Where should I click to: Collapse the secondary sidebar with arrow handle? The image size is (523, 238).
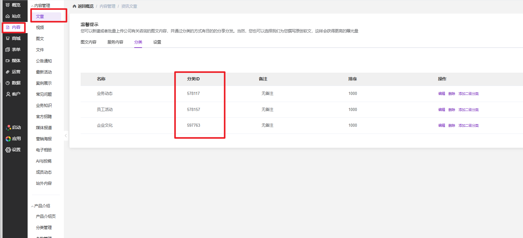(x=66, y=136)
